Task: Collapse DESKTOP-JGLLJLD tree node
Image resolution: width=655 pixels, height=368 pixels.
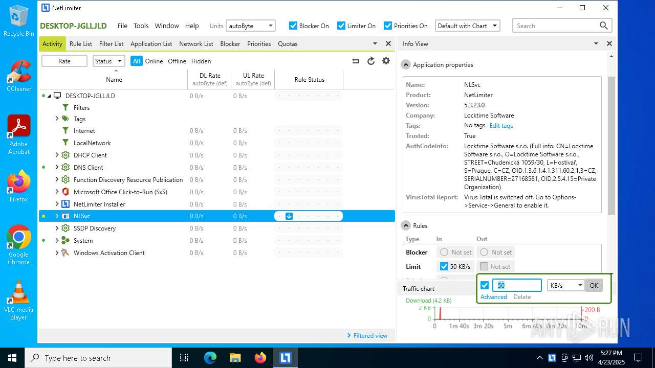Action: click(49, 96)
